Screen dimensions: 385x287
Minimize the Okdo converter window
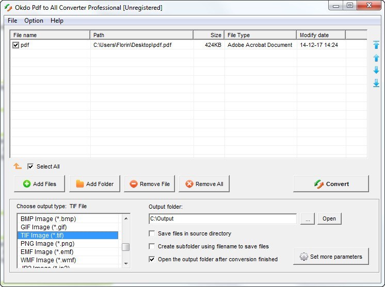[336, 5]
